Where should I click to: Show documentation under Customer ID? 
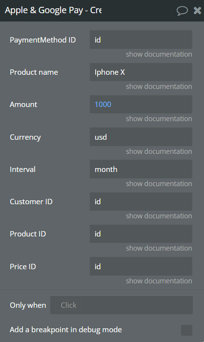point(159,216)
